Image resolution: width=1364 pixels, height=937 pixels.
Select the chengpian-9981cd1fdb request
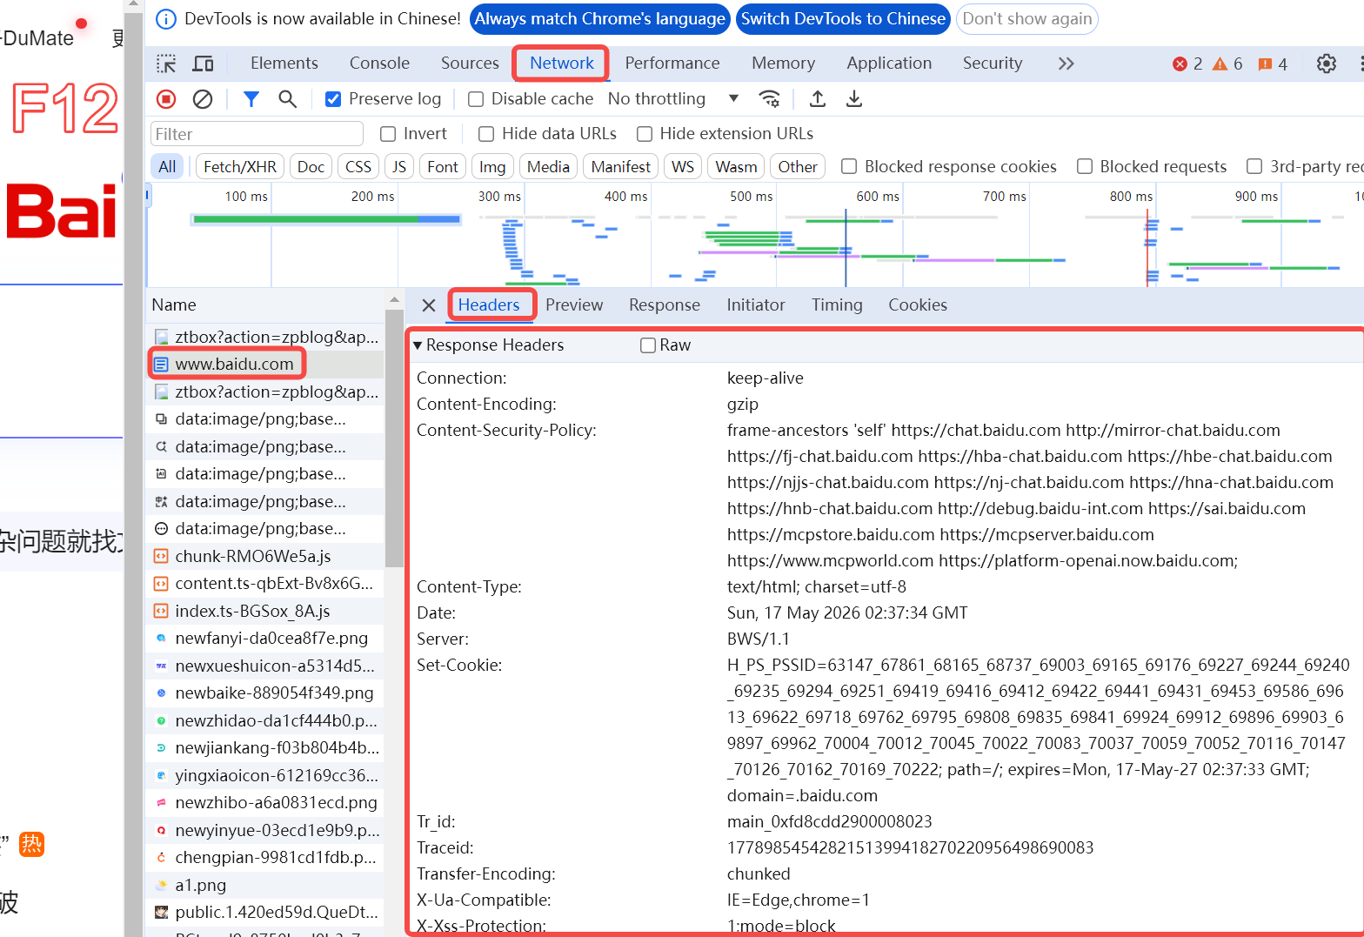tap(265, 857)
